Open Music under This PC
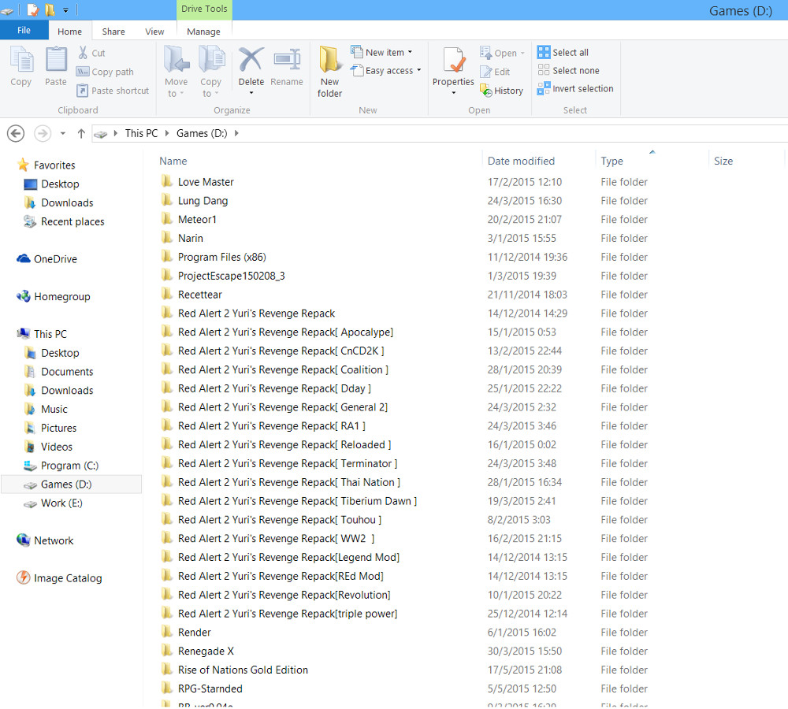Screen dimensions: 788x709 click(46, 409)
